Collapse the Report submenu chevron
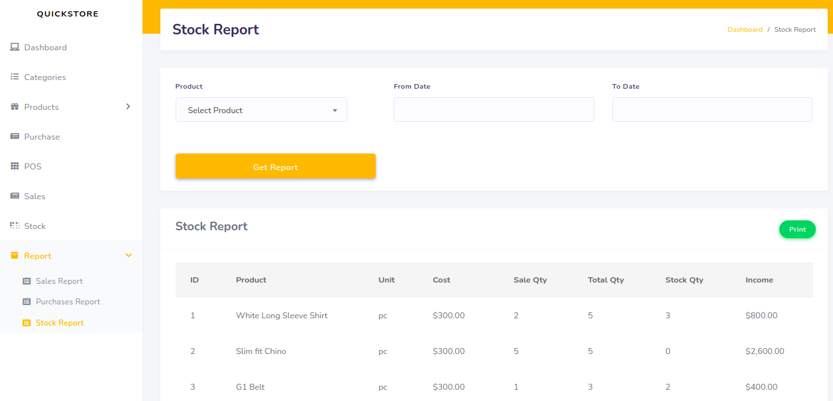The width and height of the screenshot is (833, 401). click(129, 255)
